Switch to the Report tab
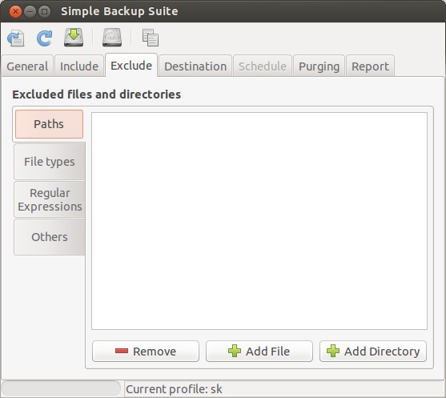446x398 pixels. click(x=370, y=66)
